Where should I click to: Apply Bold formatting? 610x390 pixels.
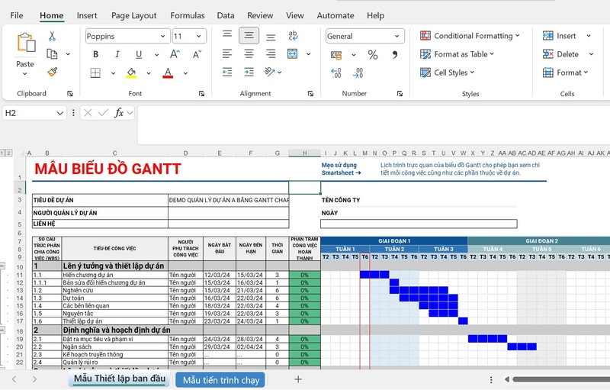tap(96, 54)
